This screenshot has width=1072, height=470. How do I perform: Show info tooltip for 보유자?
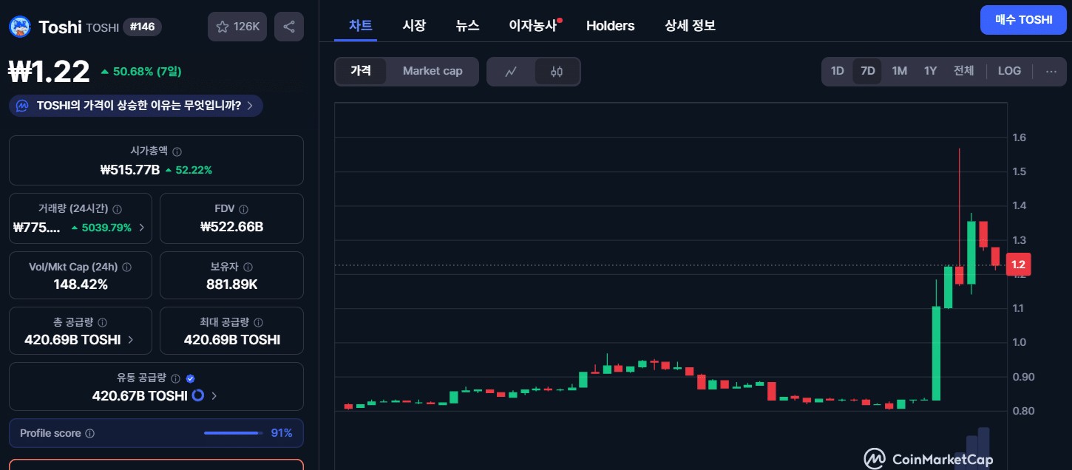pos(248,267)
